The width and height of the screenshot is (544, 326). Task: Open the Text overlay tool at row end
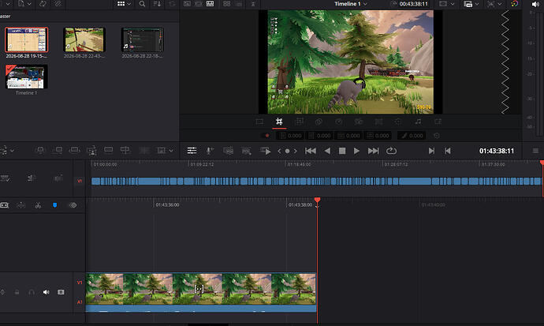tap(438, 122)
